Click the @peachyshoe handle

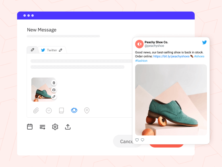pos(154,46)
